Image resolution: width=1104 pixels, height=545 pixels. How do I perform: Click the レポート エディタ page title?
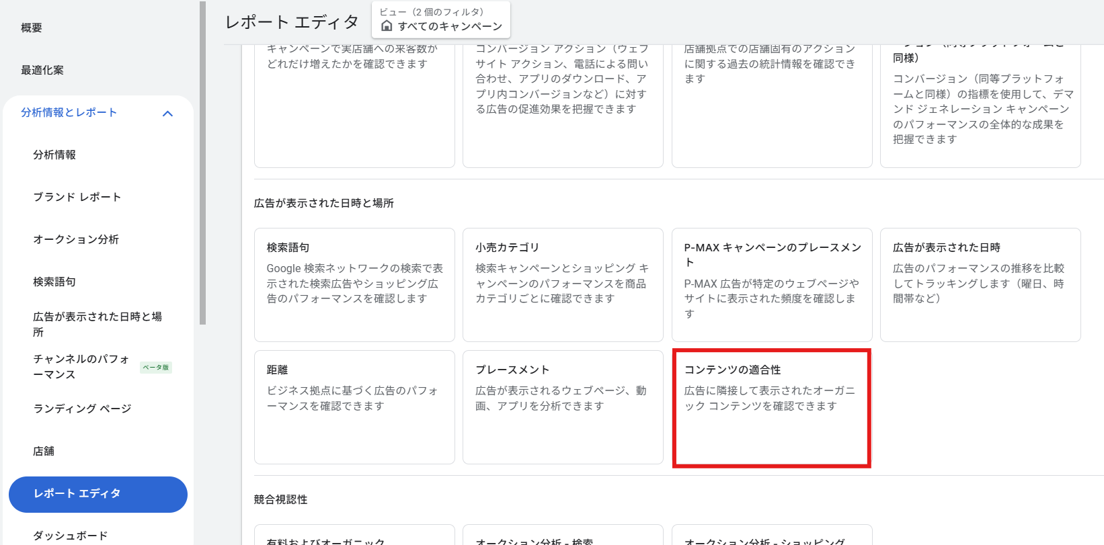point(292,22)
